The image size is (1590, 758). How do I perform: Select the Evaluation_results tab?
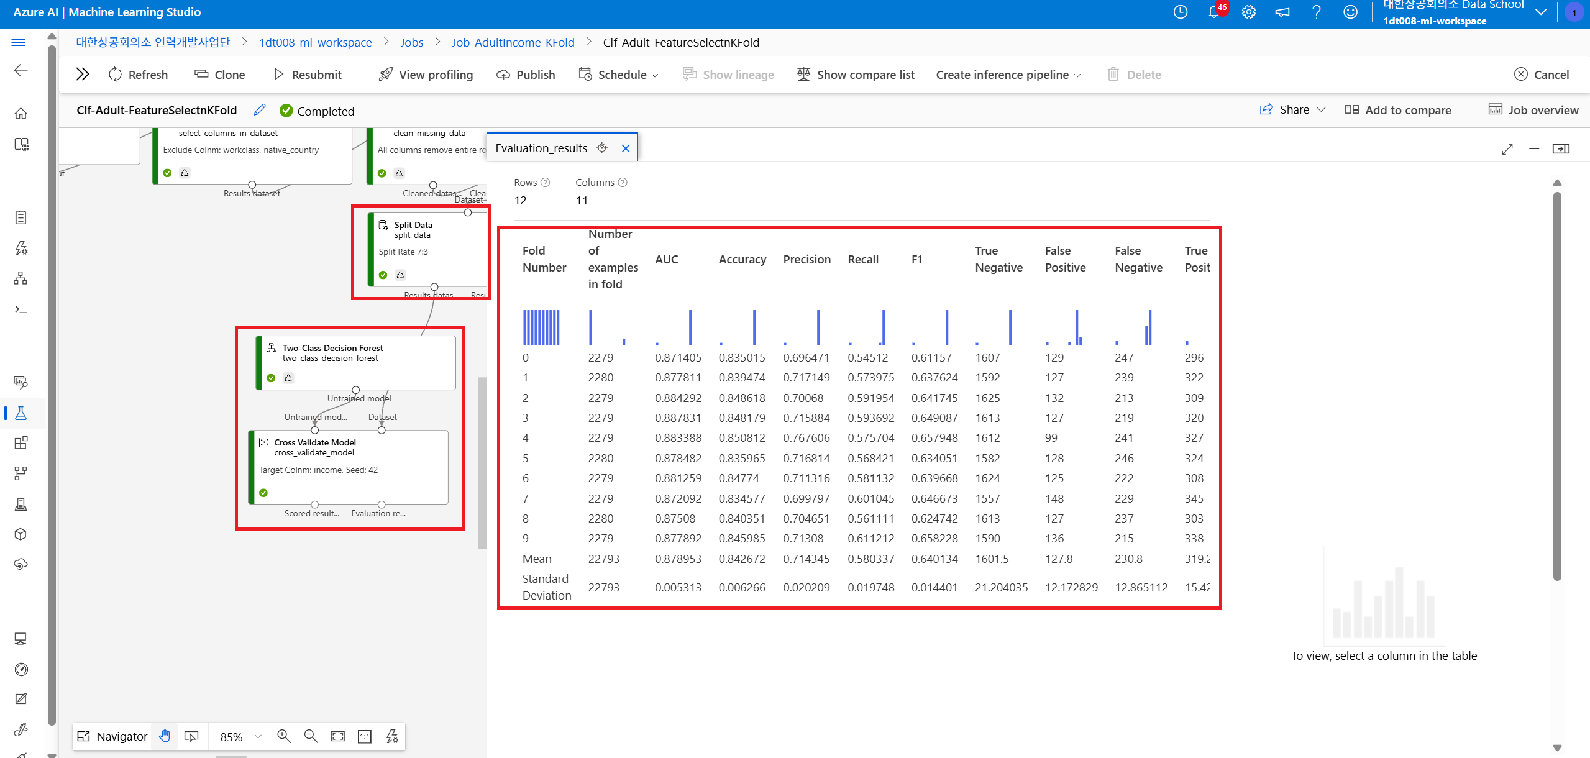coord(541,148)
